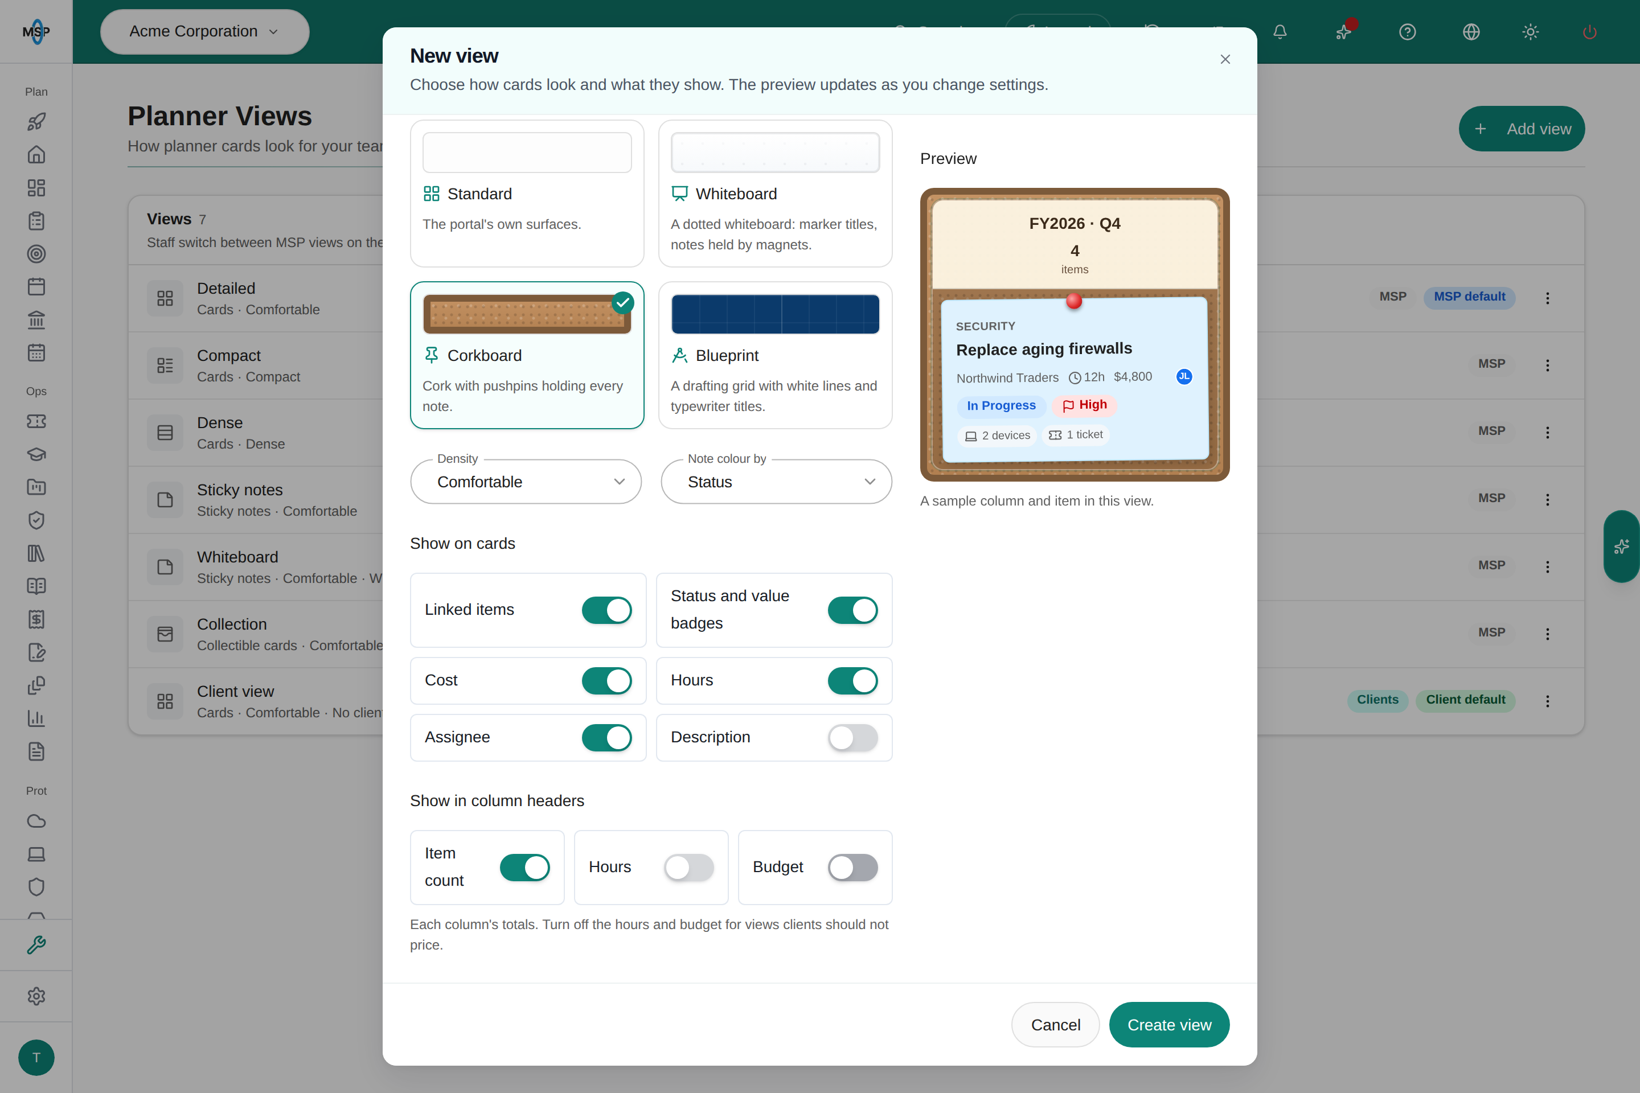The image size is (1640, 1093).
Task: Click the Create view button
Action: [1169, 1025]
